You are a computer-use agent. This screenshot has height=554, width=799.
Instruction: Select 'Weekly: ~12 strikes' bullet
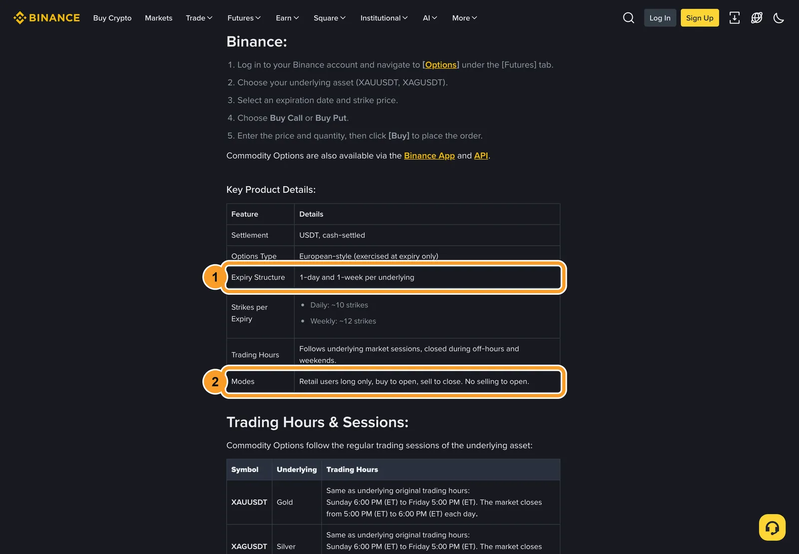coord(343,321)
